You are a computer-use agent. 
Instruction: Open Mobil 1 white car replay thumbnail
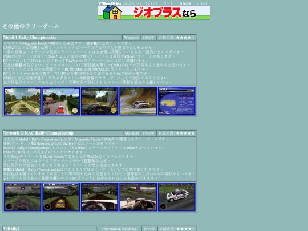(x=138, y=101)
